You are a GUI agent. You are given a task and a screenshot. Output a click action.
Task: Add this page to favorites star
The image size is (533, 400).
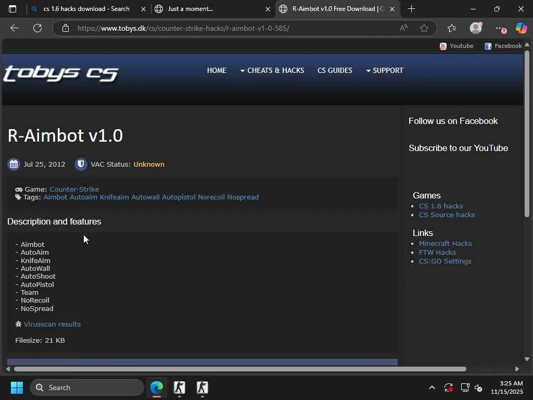(424, 28)
